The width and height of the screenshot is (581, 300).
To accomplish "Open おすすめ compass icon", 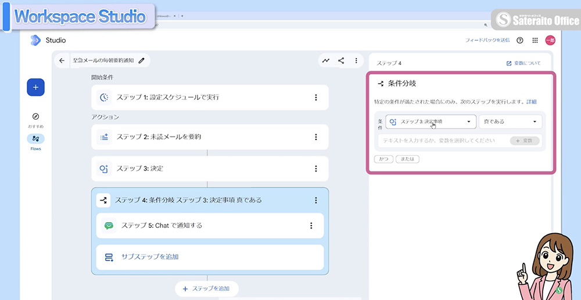I will [x=35, y=116].
